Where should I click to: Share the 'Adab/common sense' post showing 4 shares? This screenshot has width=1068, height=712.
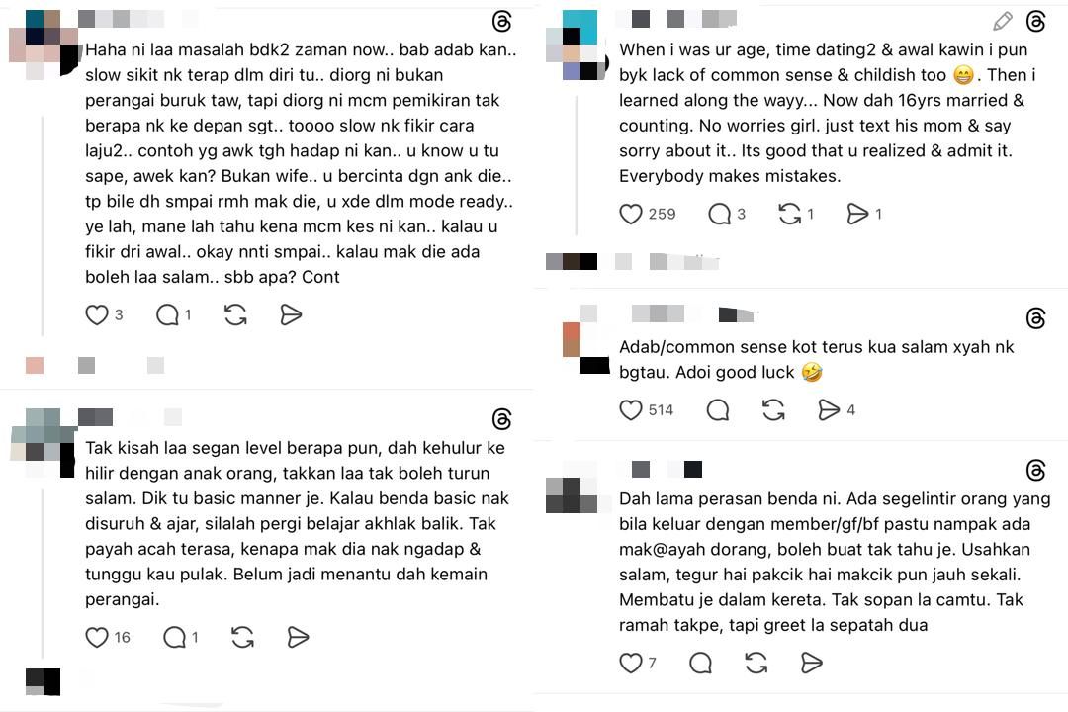[x=829, y=410]
